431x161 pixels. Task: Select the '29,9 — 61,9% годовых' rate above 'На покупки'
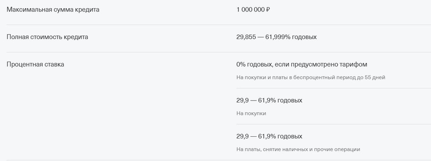269,100
